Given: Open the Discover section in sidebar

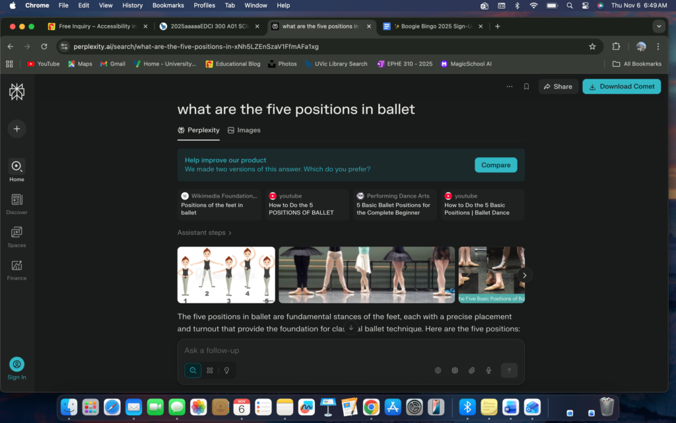Looking at the screenshot, I should (17, 204).
